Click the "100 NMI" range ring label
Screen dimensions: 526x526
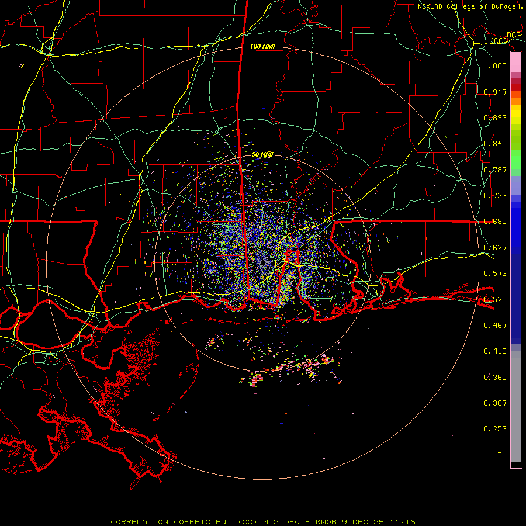[262, 46]
